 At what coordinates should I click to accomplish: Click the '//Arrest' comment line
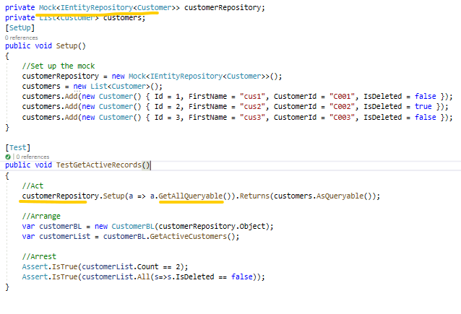(39, 256)
